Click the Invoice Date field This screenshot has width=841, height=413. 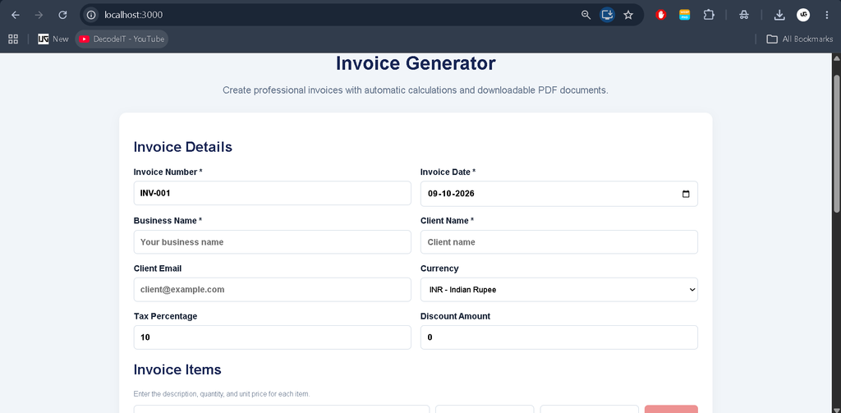tap(558, 194)
